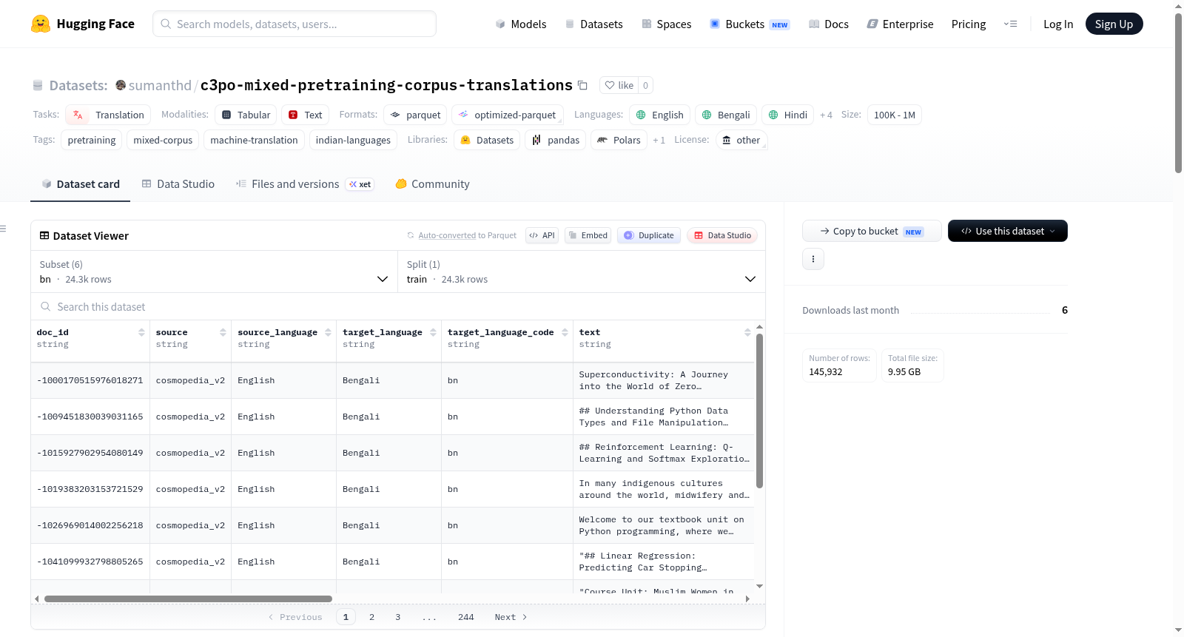Image resolution: width=1184 pixels, height=637 pixels.
Task: Select the parquet format tag
Action: pyautogui.click(x=415, y=115)
